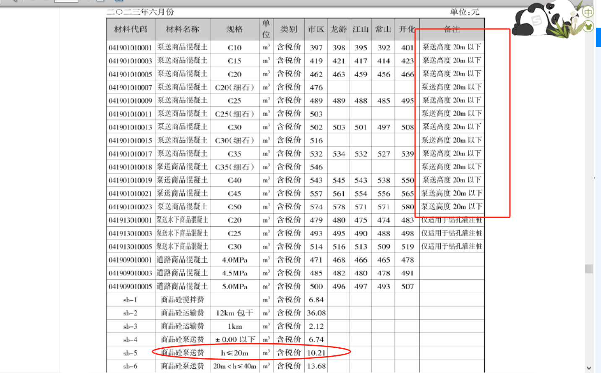Select material code 041901010018
Image resolution: width=601 pixels, height=373 pixels.
point(130,167)
